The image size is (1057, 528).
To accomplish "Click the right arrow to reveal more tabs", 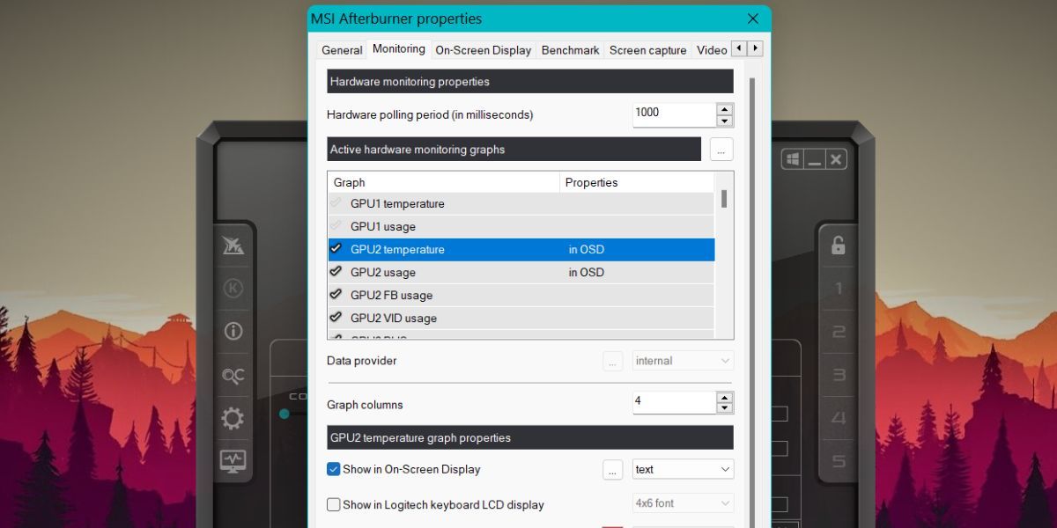I will point(754,49).
